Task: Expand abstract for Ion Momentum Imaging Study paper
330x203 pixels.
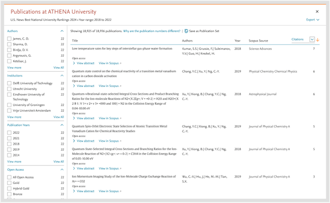Action: coord(84,191)
